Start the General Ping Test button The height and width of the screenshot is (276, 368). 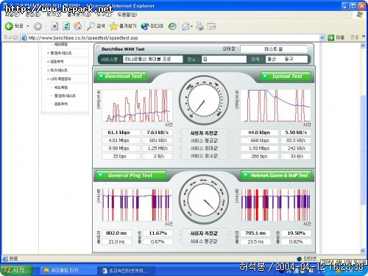point(131,175)
